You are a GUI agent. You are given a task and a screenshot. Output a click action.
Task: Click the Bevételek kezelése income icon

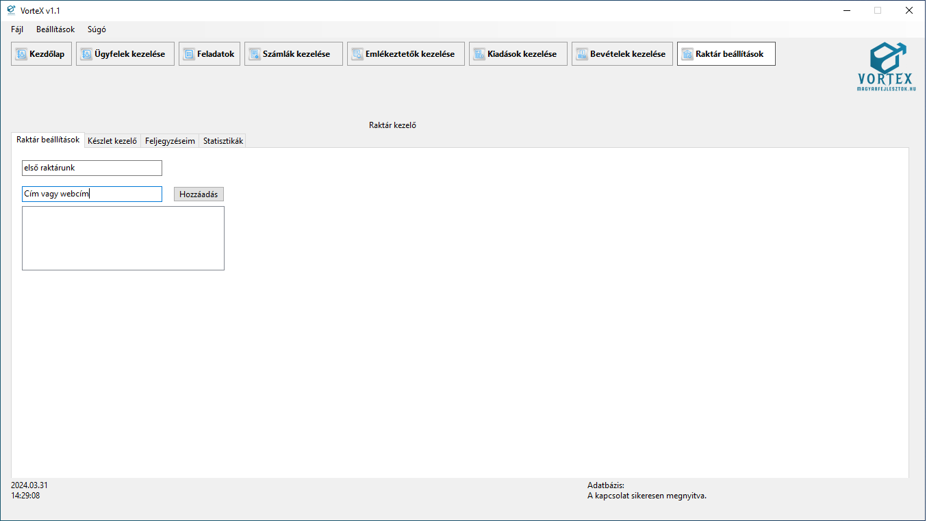tap(582, 54)
